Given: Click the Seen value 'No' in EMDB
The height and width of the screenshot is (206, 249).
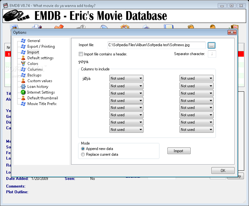Looking at the screenshot, I should [92, 179].
